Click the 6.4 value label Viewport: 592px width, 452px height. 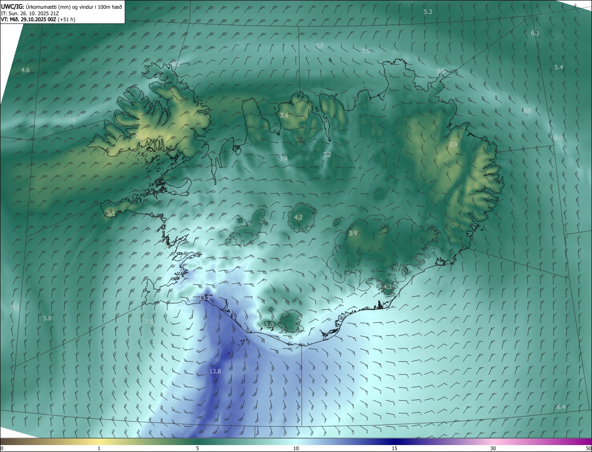tap(561, 407)
